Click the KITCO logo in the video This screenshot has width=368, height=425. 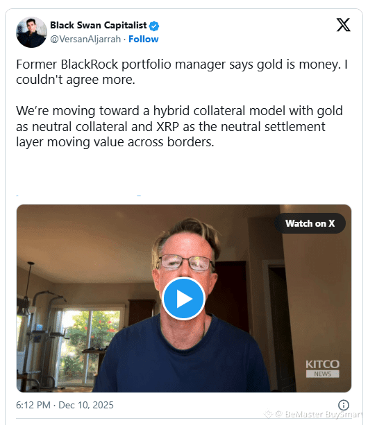322,364
